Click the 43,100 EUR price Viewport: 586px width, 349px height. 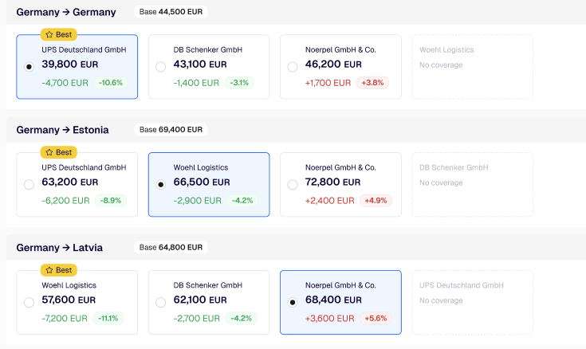(200, 65)
